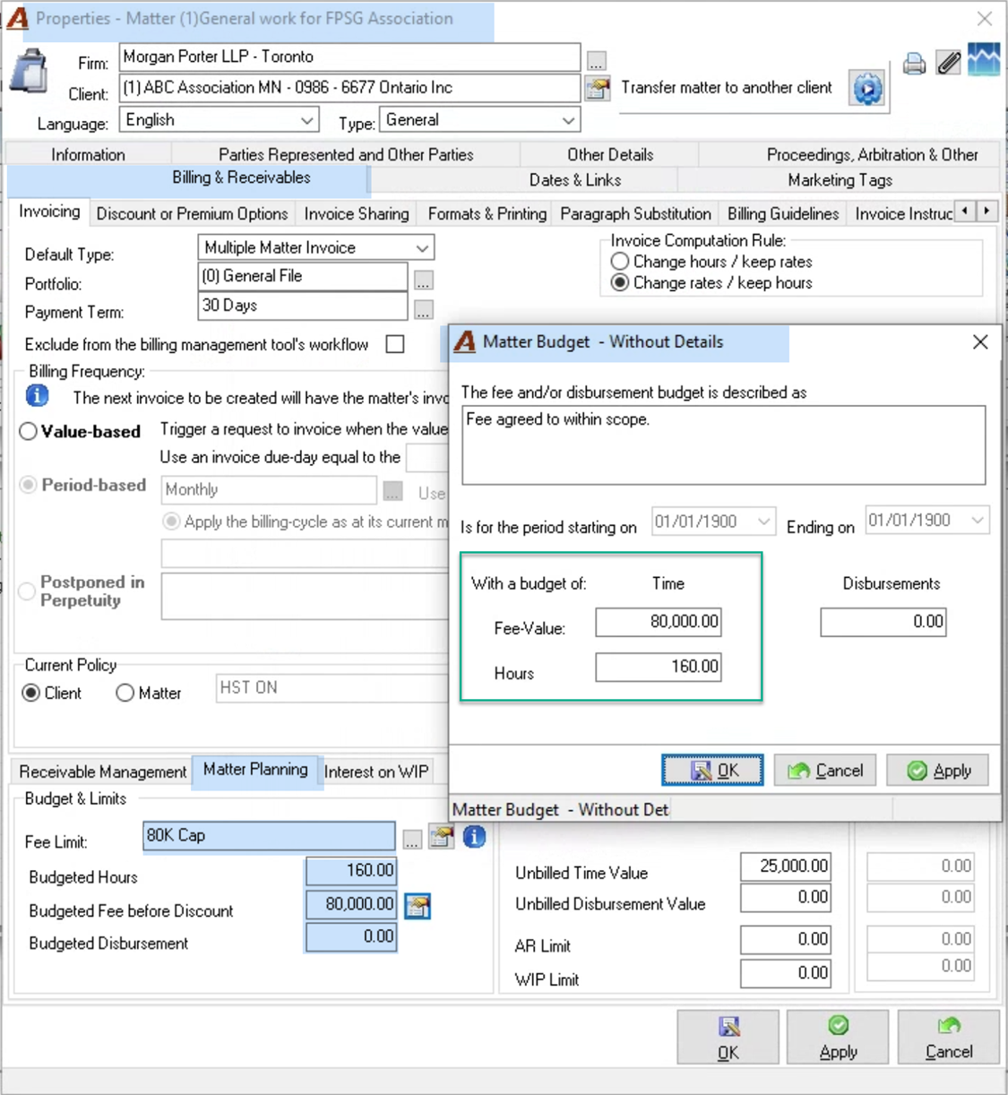Click the budget description text box
The image size is (1008, 1095).
point(724,445)
